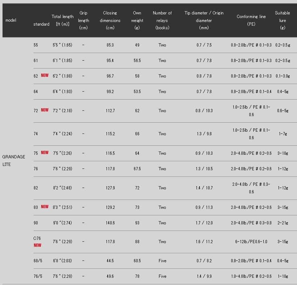Screen dimensions: 297x285
Task: Select "Tip diameter / Origin diameter" header
Action: pos(204,20)
